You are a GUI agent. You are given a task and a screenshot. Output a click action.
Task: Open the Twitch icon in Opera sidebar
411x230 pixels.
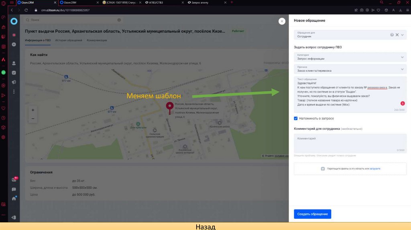3,36
